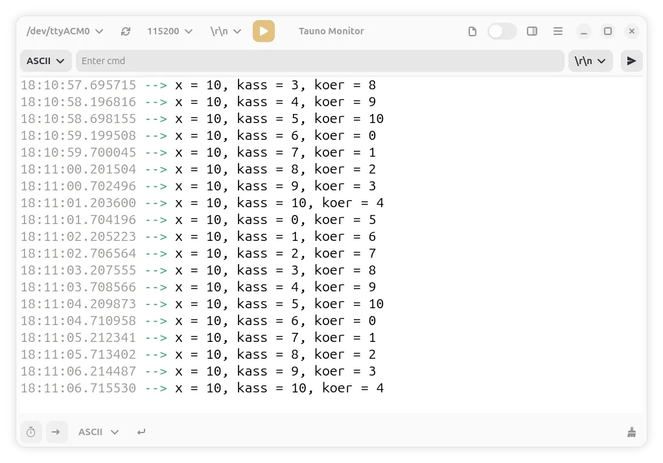Minimize the Tauno Monitor window
This screenshot has height=463, width=663.
[x=584, y=31]
